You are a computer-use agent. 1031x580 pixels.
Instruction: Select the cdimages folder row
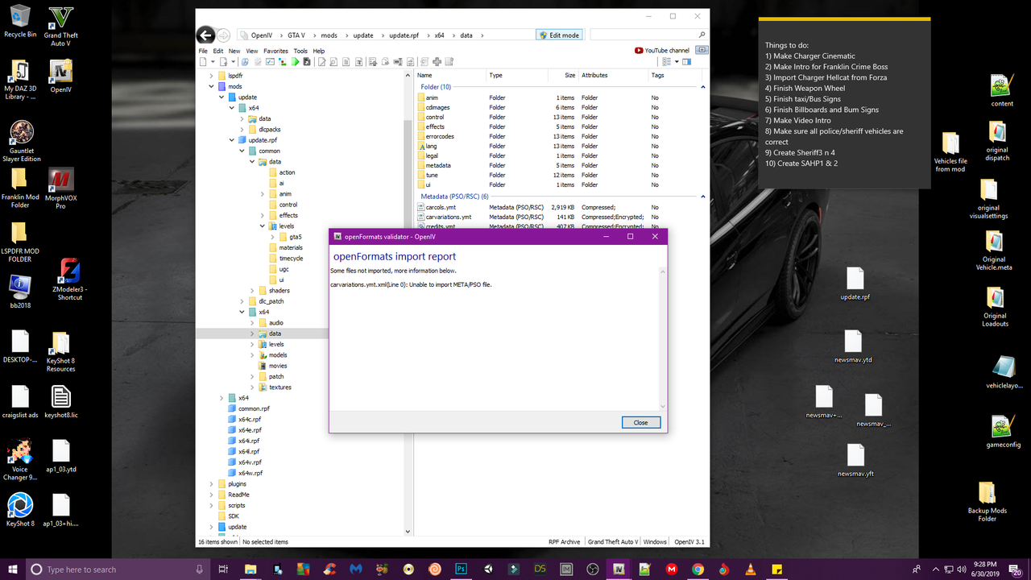point(560,107)
